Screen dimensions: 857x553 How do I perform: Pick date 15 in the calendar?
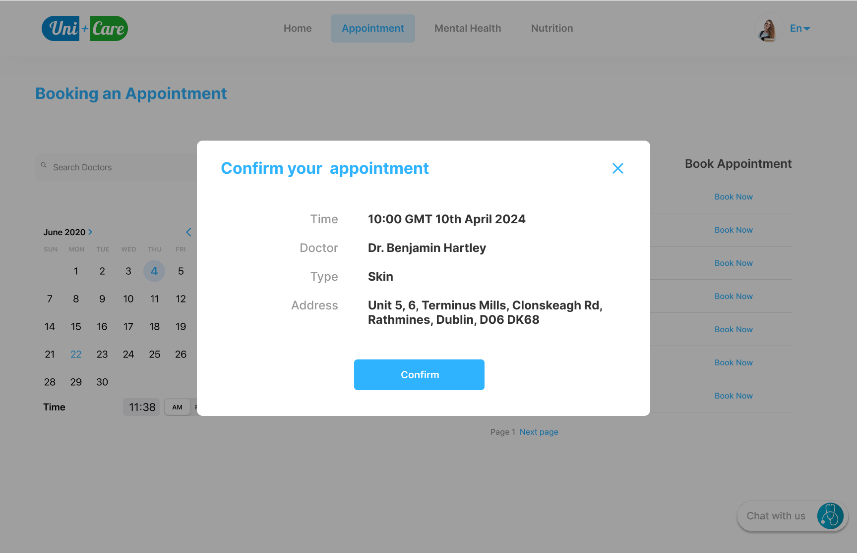click(76, 327)
